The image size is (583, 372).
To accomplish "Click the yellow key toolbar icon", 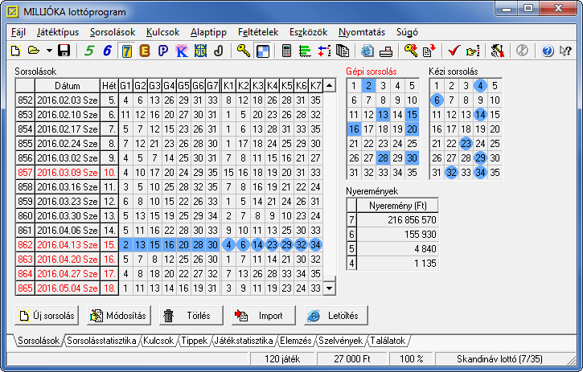I will 243,51.
